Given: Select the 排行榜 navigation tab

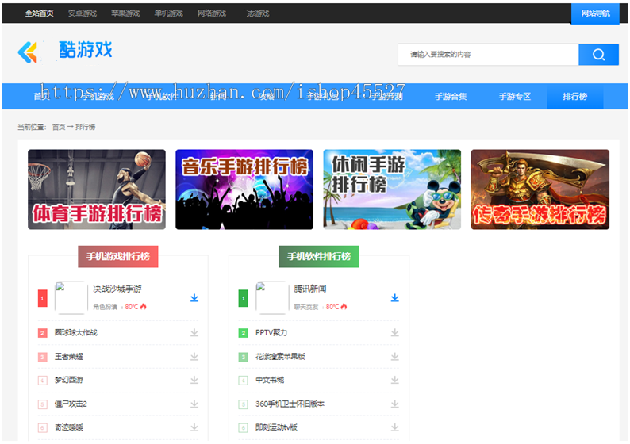Looking at the screenshot, I should (x=575, y=97).
